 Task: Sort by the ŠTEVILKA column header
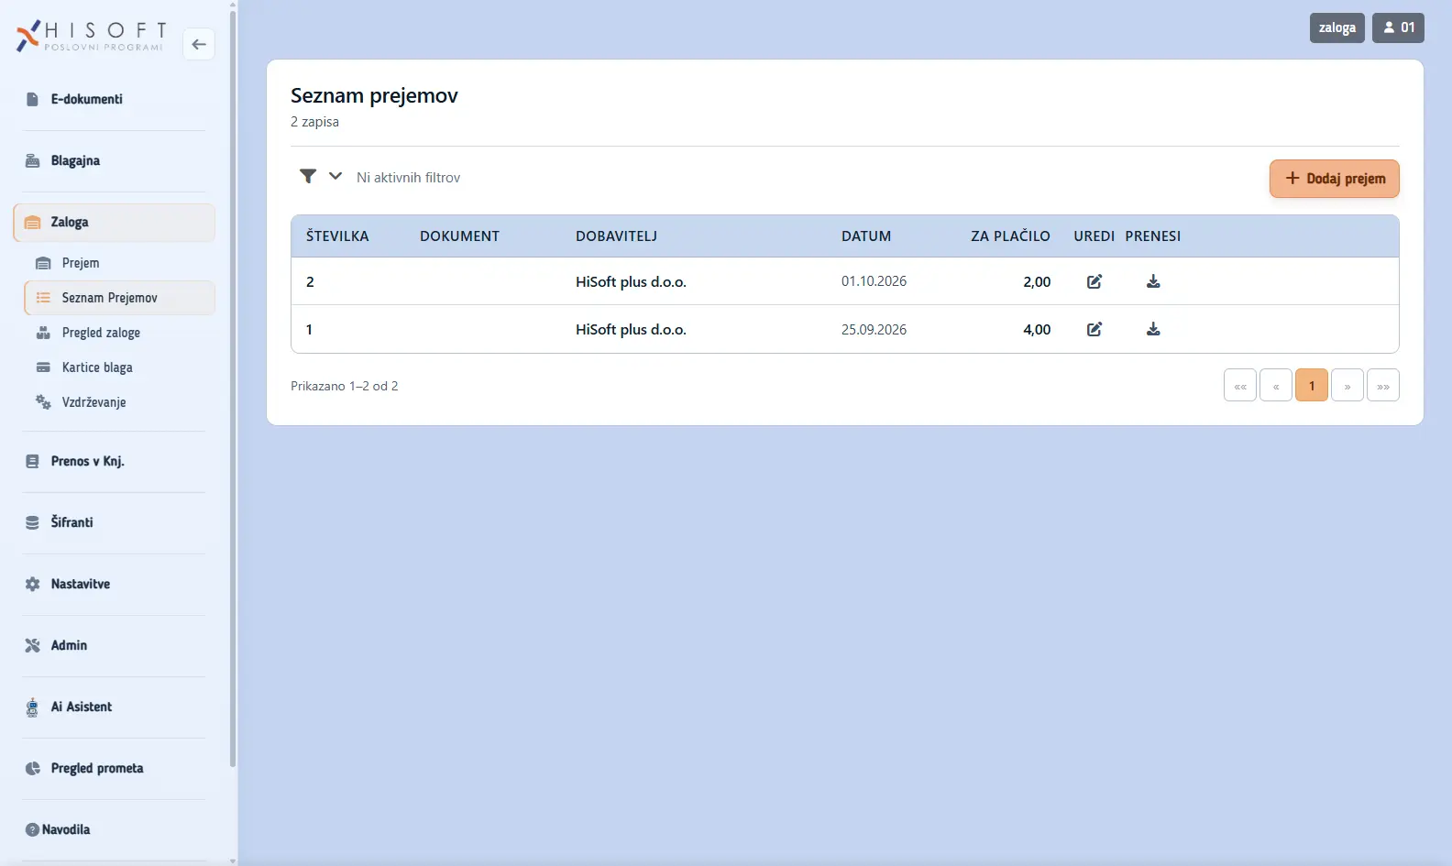point(337,236)
